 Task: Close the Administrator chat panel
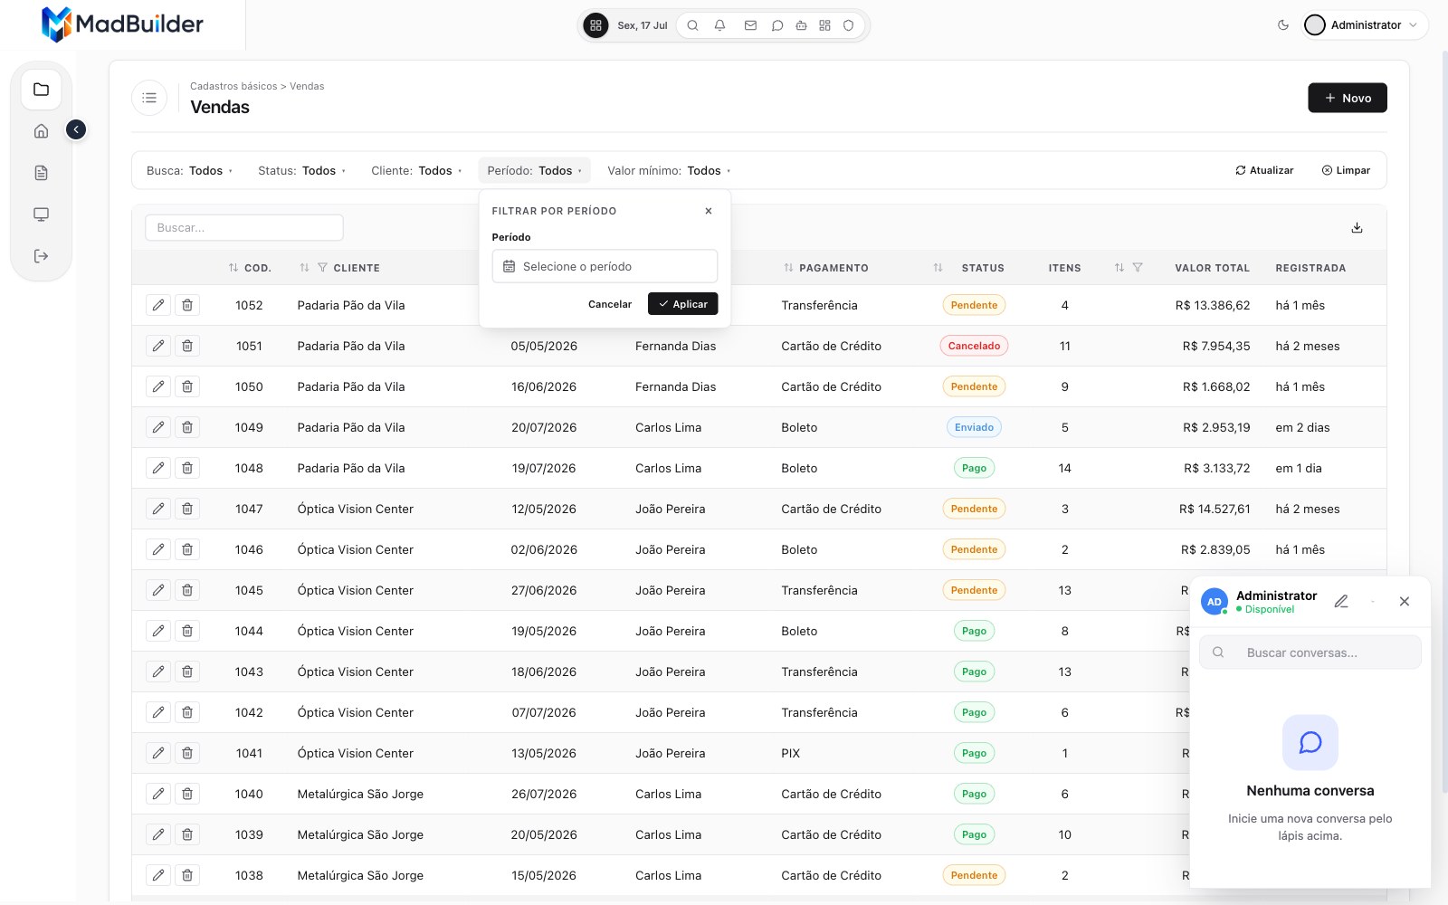(1405, 601)
